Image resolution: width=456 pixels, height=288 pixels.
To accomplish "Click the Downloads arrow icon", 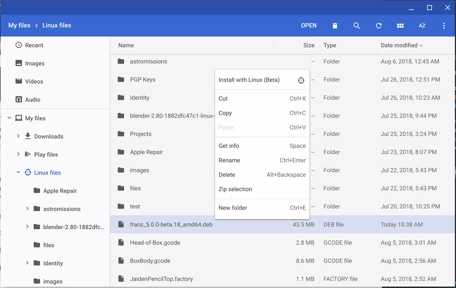I will click(28, 136).
